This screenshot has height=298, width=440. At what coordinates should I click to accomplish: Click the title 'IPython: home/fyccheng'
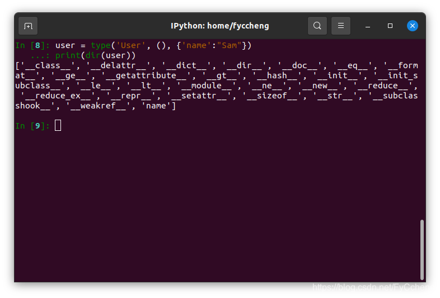click(219, 26)
